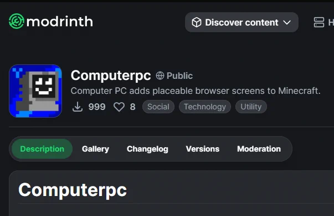
Task: Click the 999 downloads count
Action: 97,107
